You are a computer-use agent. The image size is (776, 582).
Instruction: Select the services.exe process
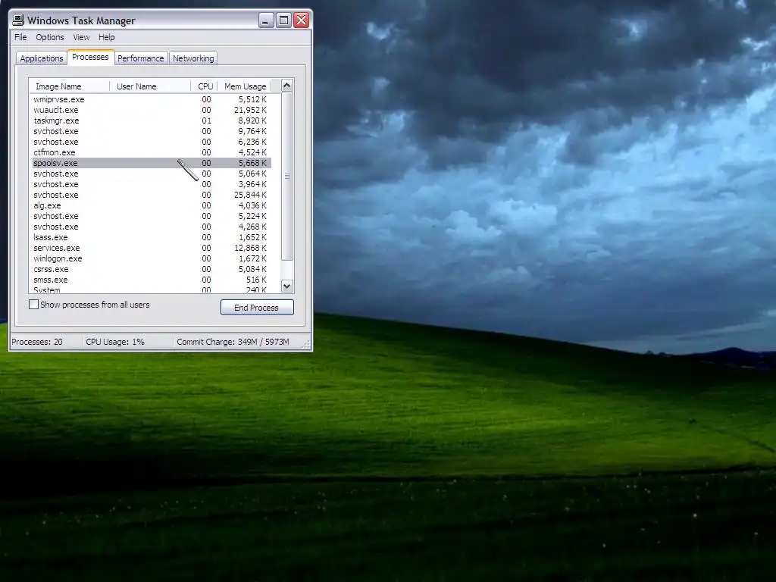click(152, 248)
